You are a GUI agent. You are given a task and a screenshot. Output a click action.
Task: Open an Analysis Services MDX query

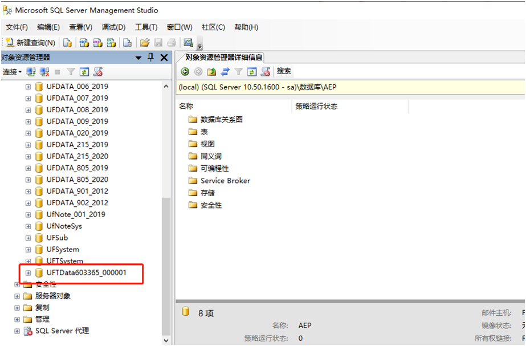(84, 43)
